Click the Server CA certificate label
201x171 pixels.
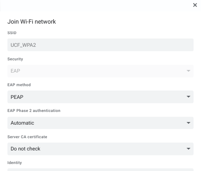(27, 137)
